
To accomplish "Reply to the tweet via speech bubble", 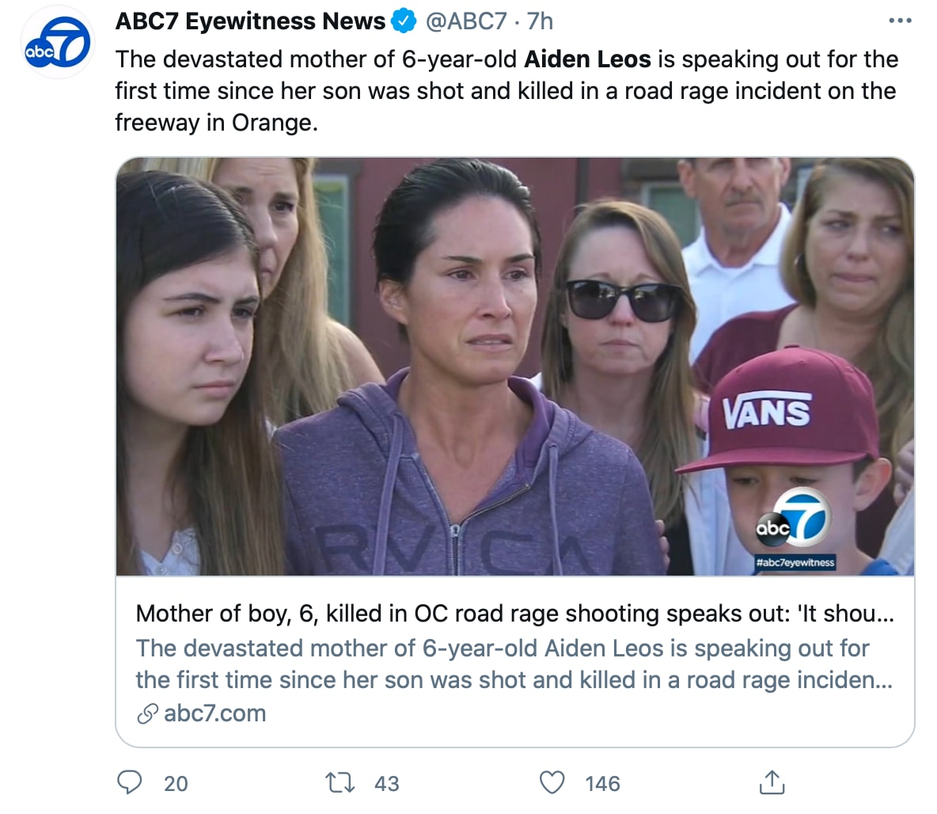I will click(129, 782).
